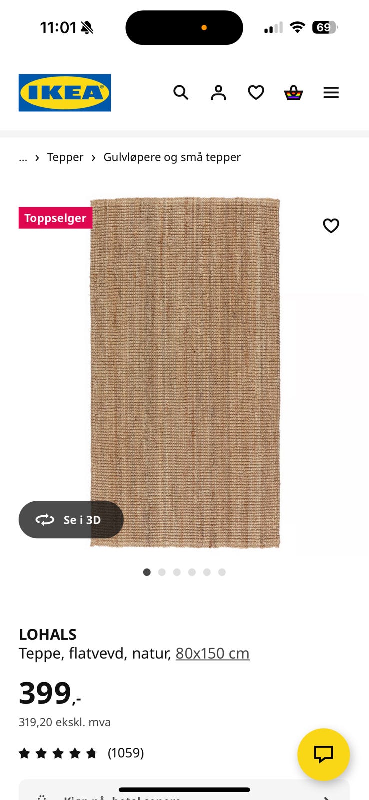Expand the collapsed breadcrumb ellipsis

coord(23,157)
